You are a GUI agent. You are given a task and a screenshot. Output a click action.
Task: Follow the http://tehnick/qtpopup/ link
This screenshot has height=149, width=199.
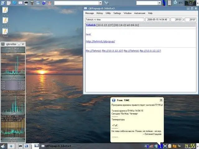pos(100,41)
